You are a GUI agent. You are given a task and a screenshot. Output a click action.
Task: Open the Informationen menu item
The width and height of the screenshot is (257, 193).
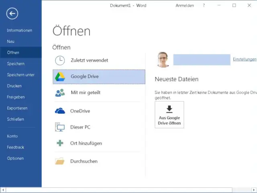pos(19,30)
